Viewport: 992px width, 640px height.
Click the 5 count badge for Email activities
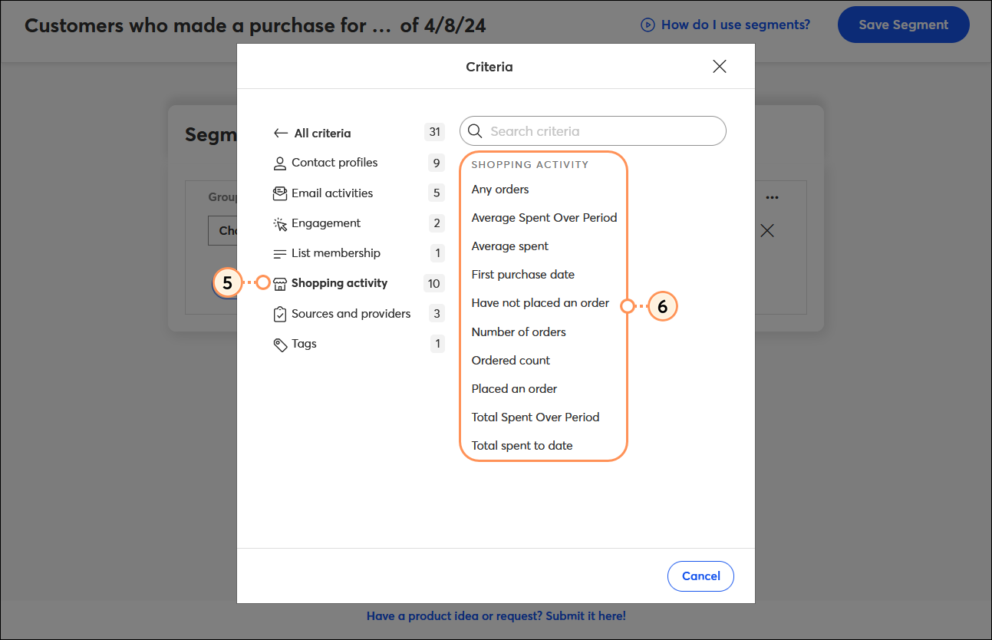point(437,193)
